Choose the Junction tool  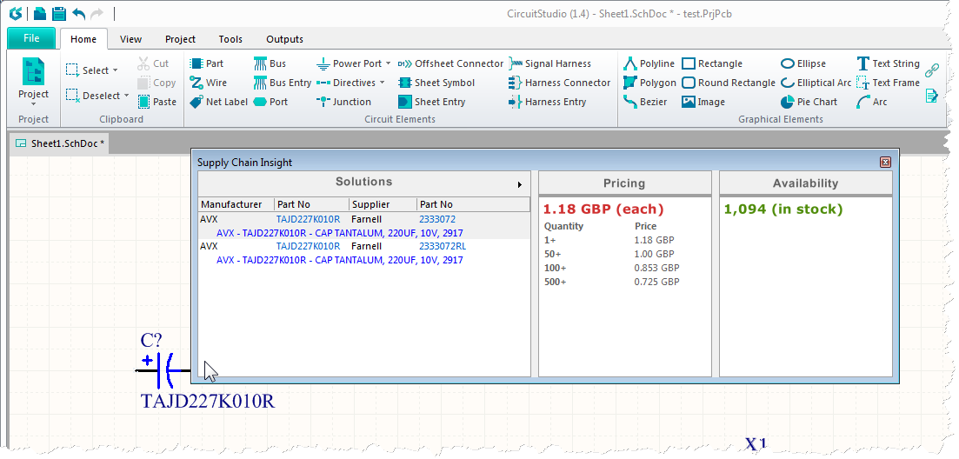tap(350, 102)
